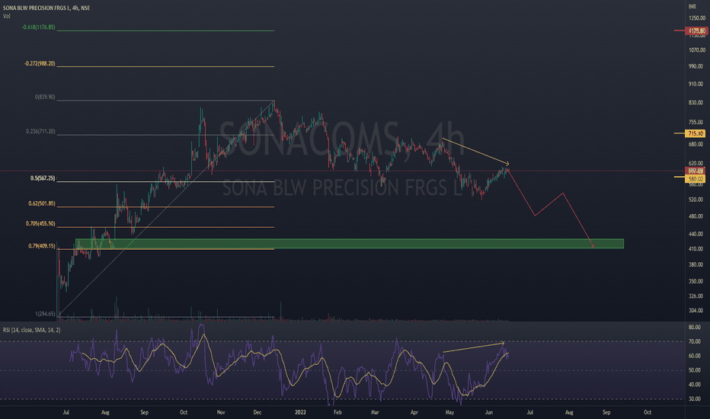Click the 910.00 price axis value
Image resolution: width=710 pixels, height=419 pixels.
tap(696, 84)
